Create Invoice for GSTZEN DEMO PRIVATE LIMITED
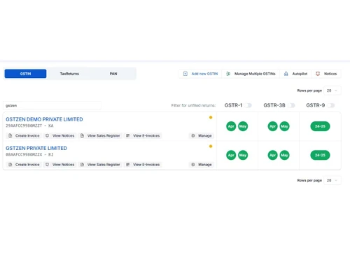Screen dimensions: 350x263 point(24,135)
